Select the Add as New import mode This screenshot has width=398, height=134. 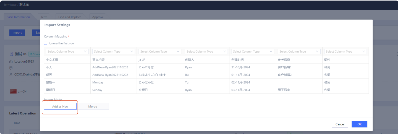tap(60, 106)
